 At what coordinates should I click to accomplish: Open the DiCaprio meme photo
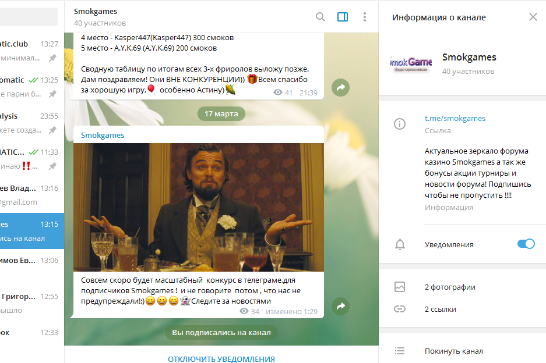[199, 207]
